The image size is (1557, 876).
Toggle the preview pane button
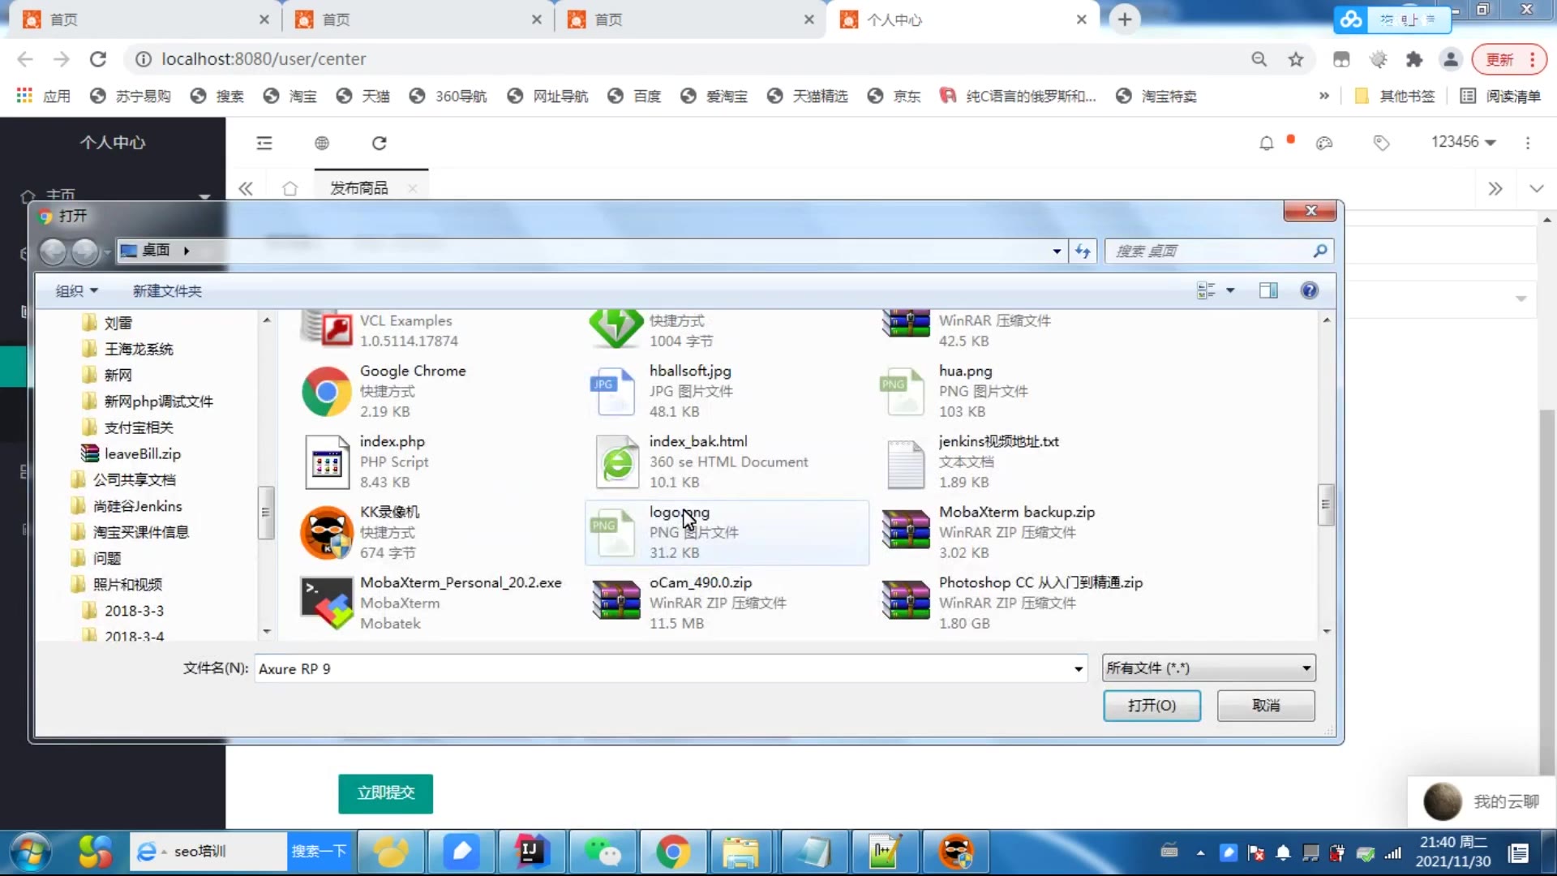coord(1268,290)
